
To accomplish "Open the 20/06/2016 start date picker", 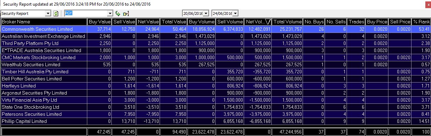I will point(205,13).
